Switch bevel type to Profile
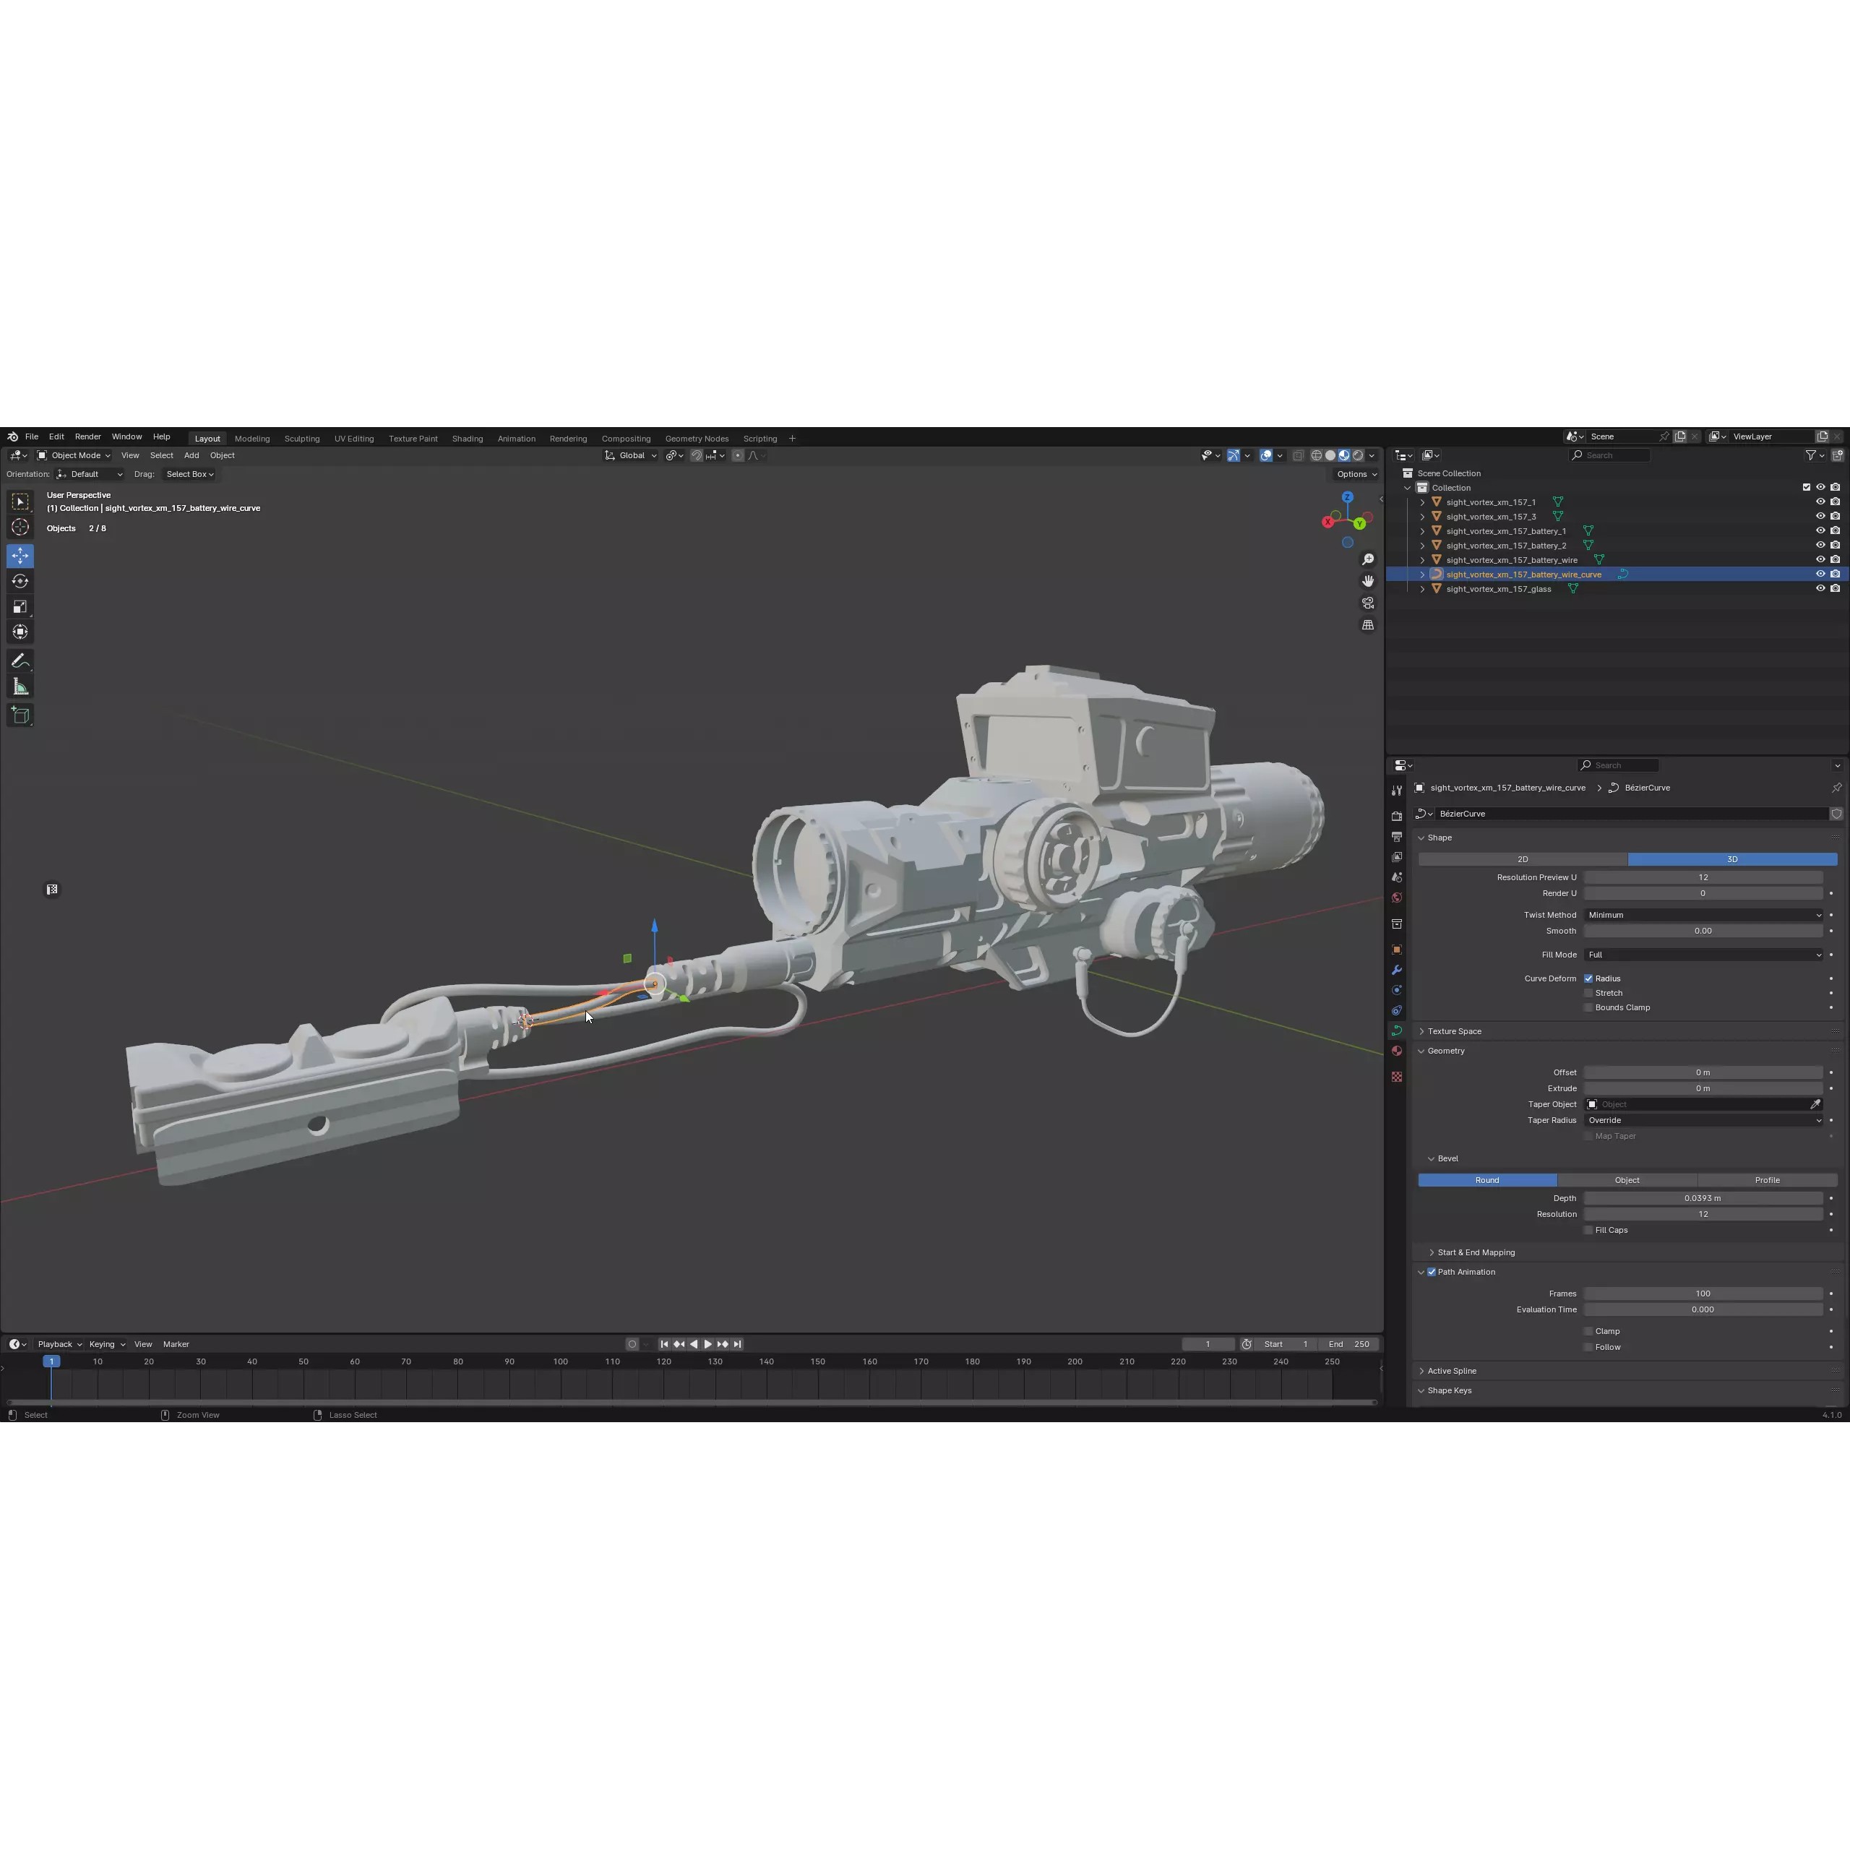 [x=1767, y=1179]
